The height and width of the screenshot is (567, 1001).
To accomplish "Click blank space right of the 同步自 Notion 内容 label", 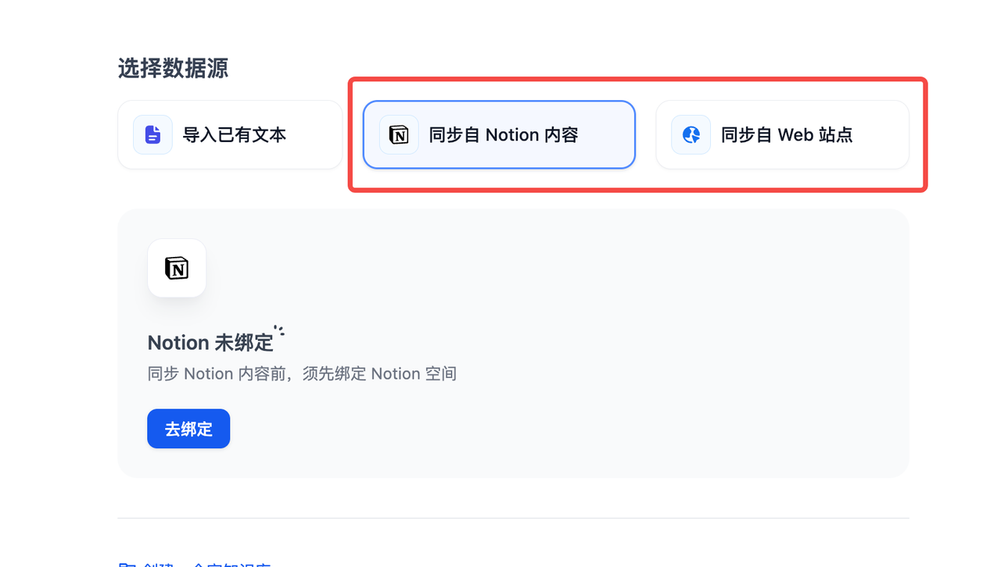I will (x=606, y=135).
